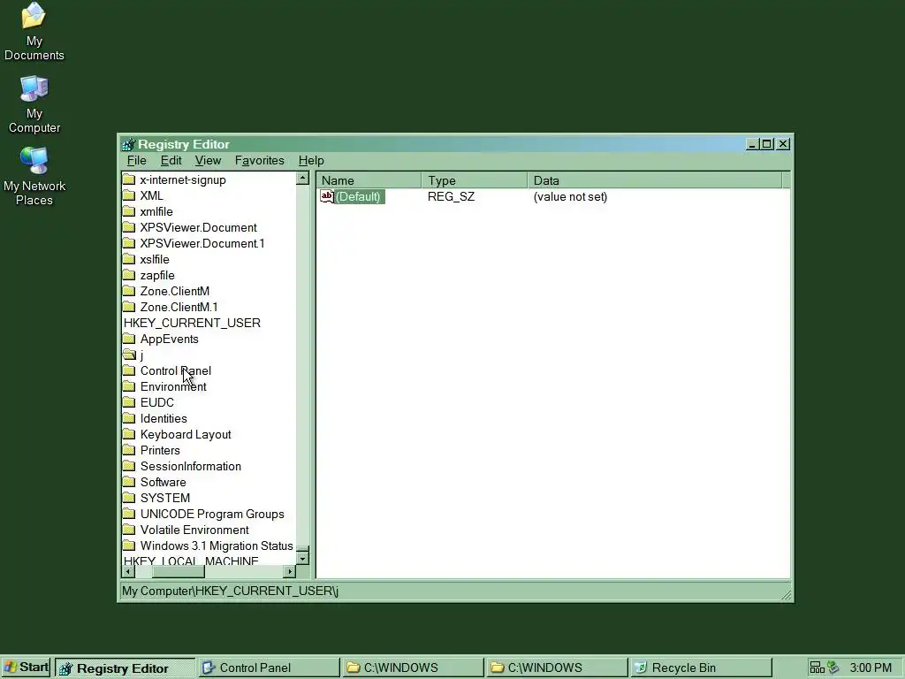The height and width of the screenshot is (679, 905).
Task: Click the tree pane scroll right arrow
Action: [x=290, y=572]
